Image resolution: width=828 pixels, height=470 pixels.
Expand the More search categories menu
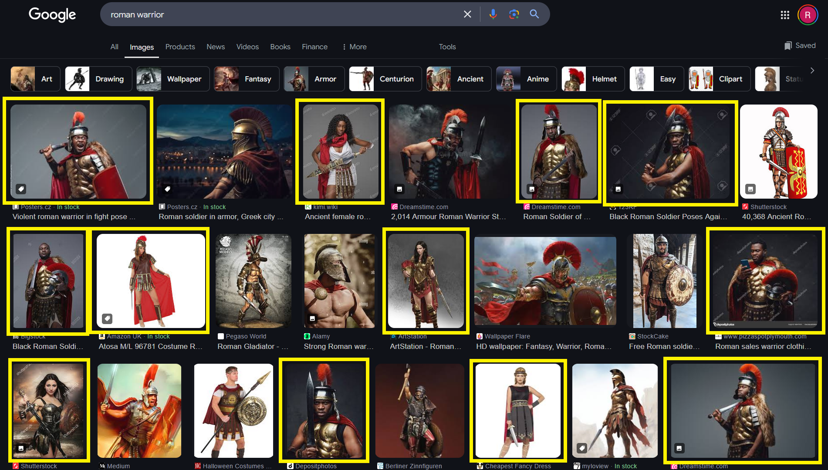pos(354,47)
